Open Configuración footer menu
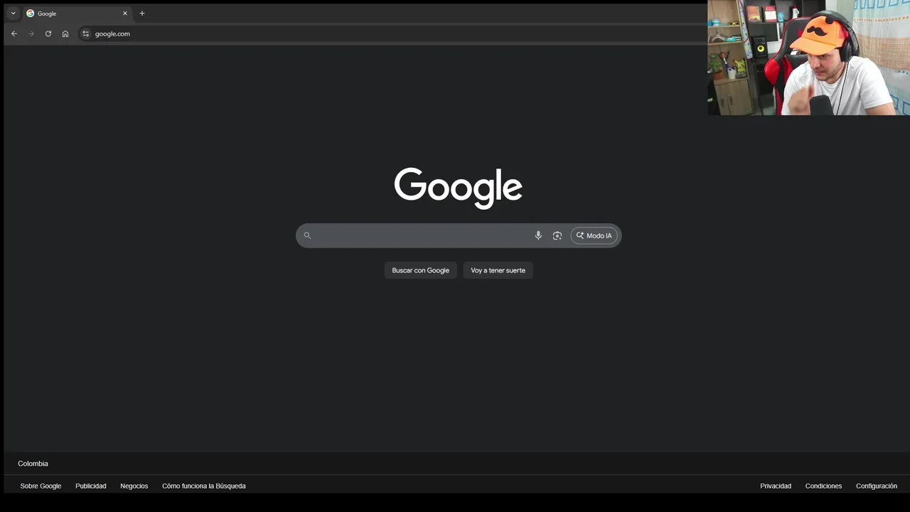Viewport: 910px width, 512px height. coord(877,486)
